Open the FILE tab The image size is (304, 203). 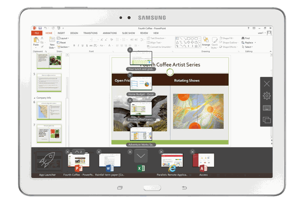37,33
